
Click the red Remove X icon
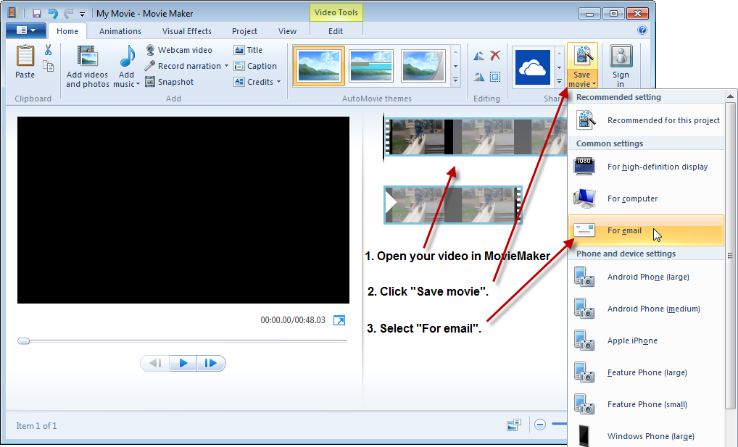click(x=495, y=56)
